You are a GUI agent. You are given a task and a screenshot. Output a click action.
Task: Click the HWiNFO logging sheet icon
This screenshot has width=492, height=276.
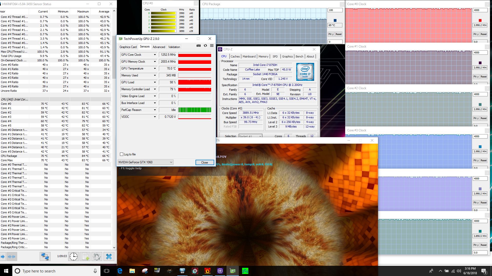pyautogui.click(x=85, y=256)
